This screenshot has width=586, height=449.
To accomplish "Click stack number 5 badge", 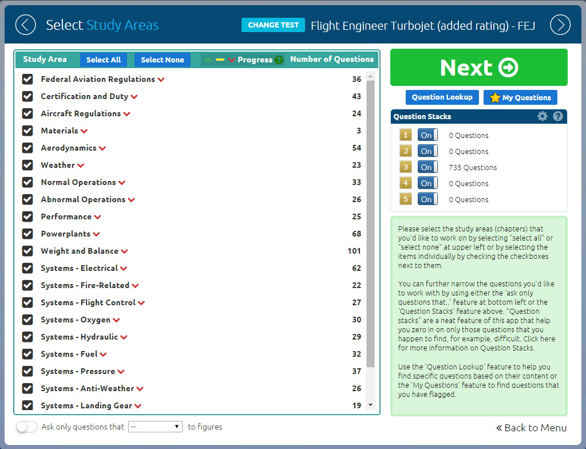I will 406,199.
